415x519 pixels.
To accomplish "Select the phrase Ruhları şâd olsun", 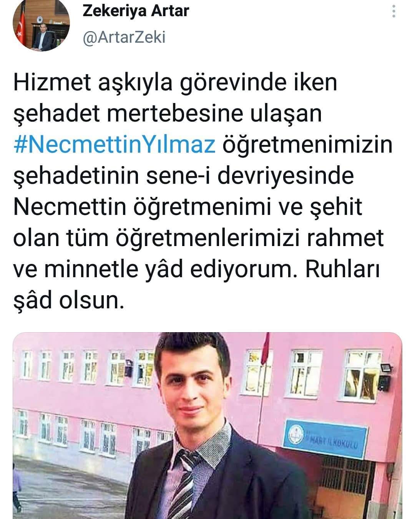I will (x=196, y=285).
